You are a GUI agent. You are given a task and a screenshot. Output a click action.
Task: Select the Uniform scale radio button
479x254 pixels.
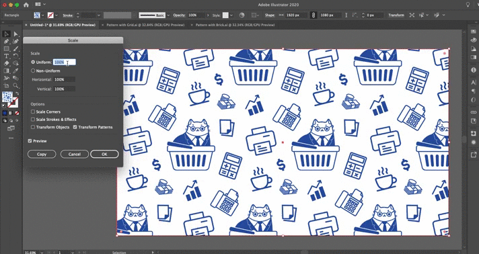click(33, 62)
